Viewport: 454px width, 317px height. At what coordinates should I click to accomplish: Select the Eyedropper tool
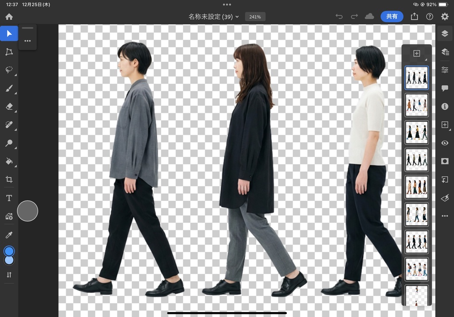(x=9, y=235)
